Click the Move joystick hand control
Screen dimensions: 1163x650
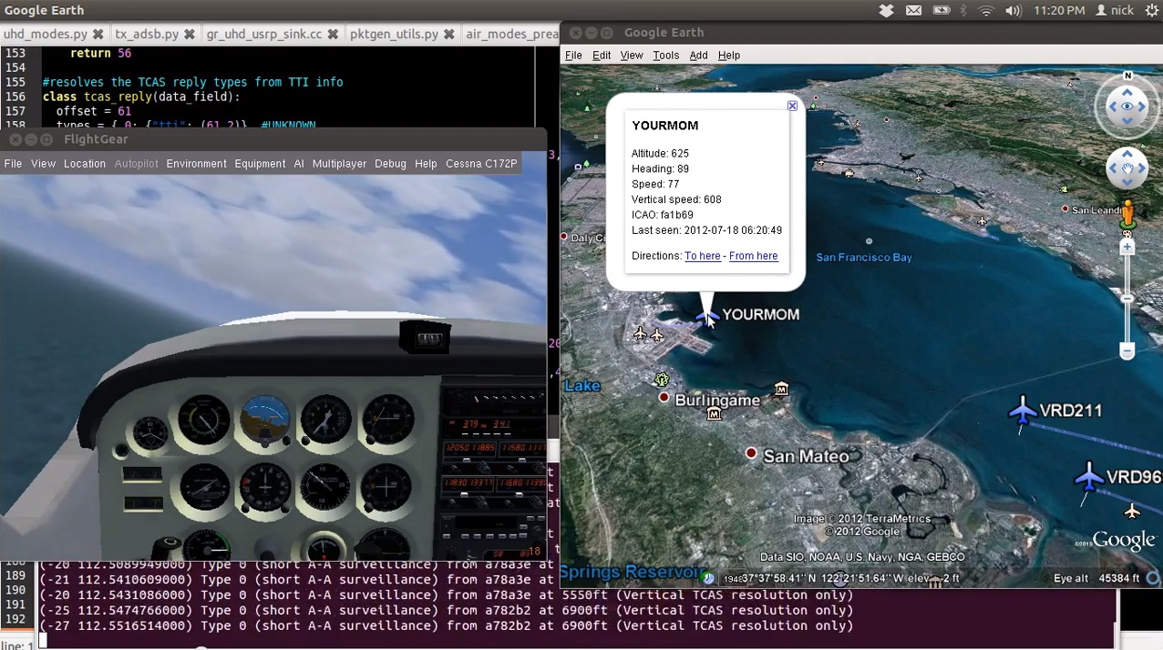pos(1127,168)
